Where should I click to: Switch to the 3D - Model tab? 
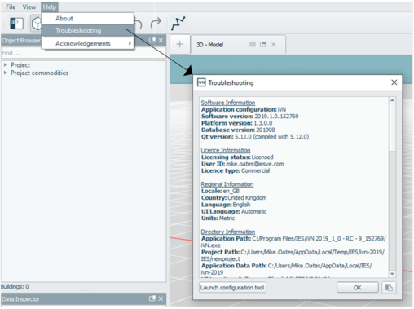pos(209,45)
